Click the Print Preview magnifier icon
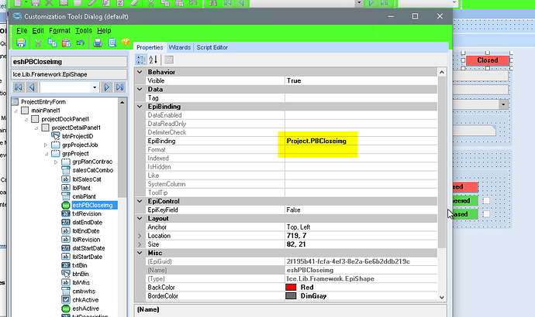The width and height of the screenshot is (535, 317). [x=112, y=43]
